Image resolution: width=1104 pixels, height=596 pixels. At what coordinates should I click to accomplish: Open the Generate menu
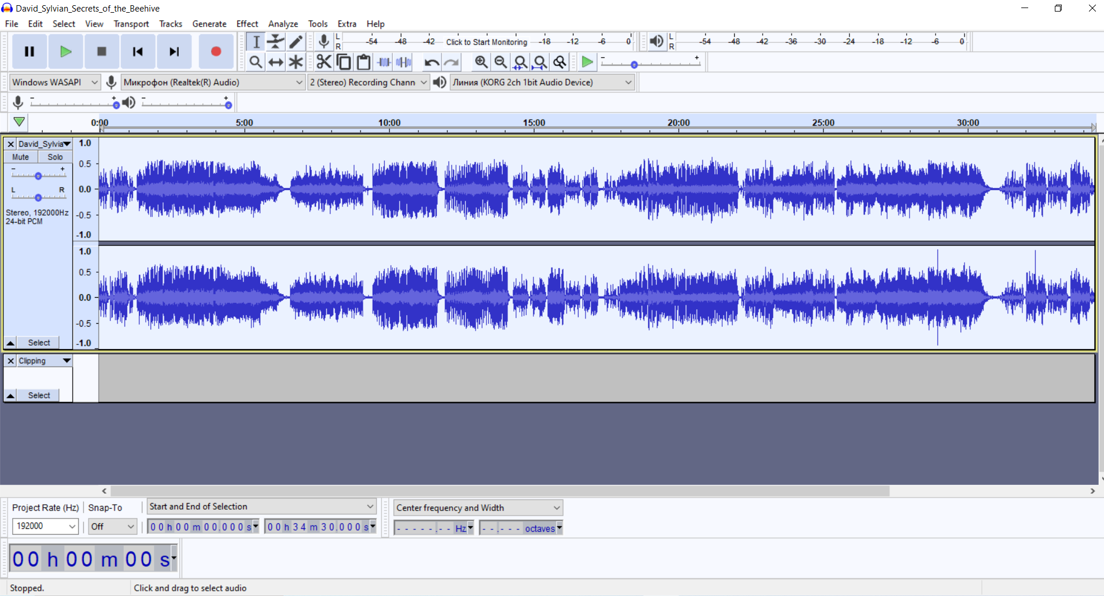(209, 24)
